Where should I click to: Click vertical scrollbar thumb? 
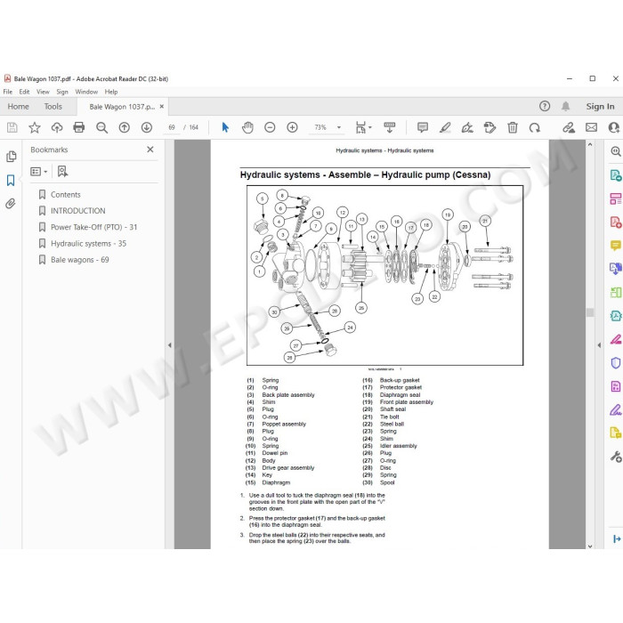[x=590, y=312]
